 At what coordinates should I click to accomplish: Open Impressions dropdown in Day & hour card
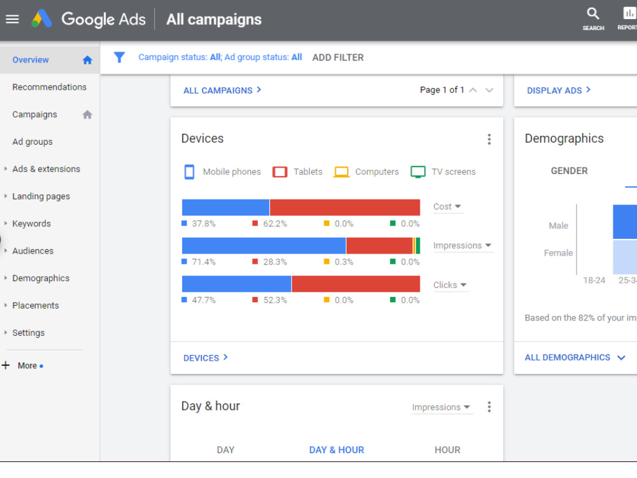(441, 407)
